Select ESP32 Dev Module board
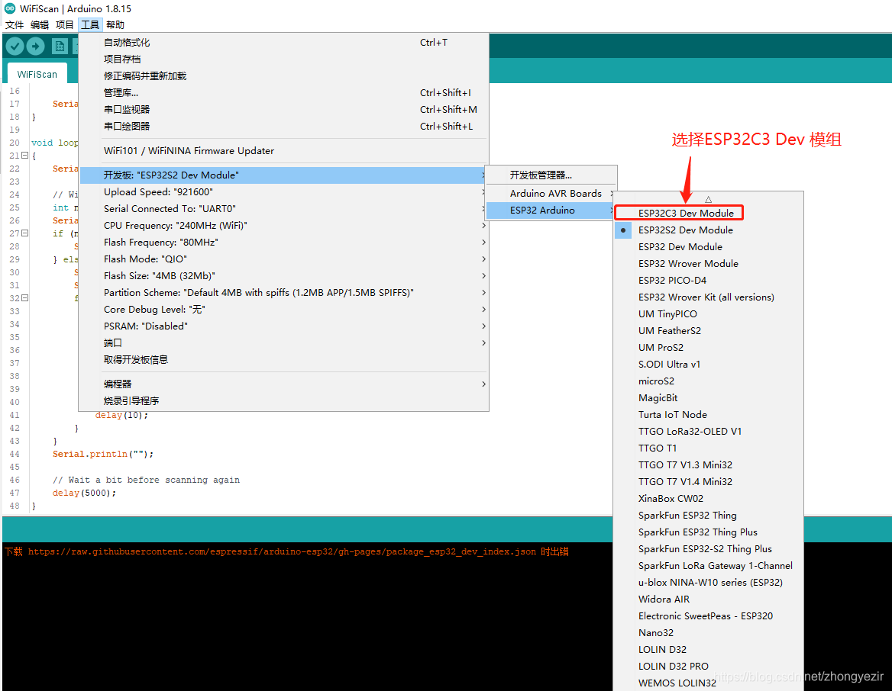This screenshot has width=892, height=691. click(708, 246)
